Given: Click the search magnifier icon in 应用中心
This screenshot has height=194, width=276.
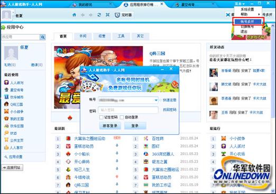Looking at the screenshot, I should [42, 37].
